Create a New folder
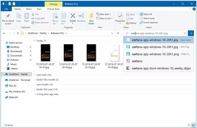Screen dimensions: 197x128 click(91, 19)
